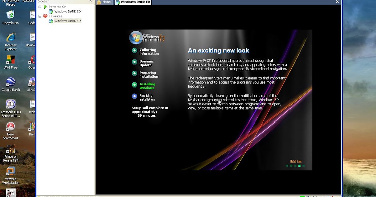Close the Sidebar panel
The image size is (376, 197).
click(x=91, y=1)
